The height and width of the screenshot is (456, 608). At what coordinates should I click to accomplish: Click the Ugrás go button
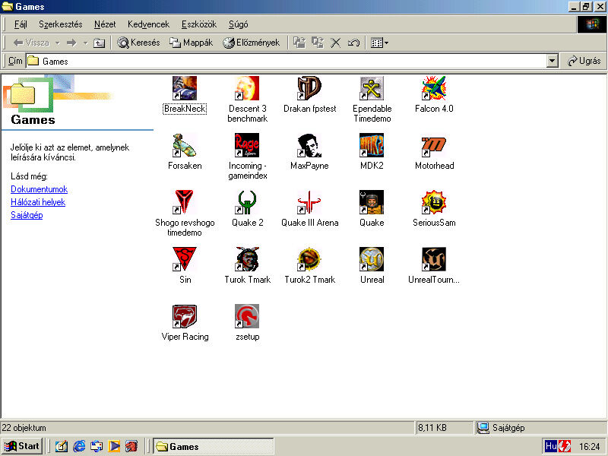click(x=584, y=61)
